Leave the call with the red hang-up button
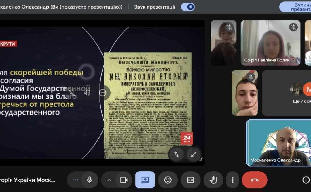Screen dimensions: 311x192 point(255,180)
